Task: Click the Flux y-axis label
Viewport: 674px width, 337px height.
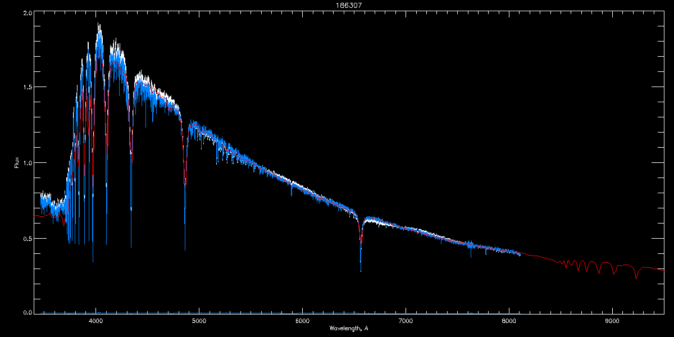Action: 17,163
